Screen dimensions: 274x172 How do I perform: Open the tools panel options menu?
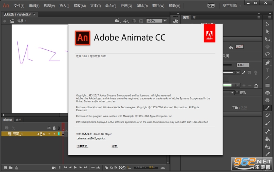[x=269, y=17]
